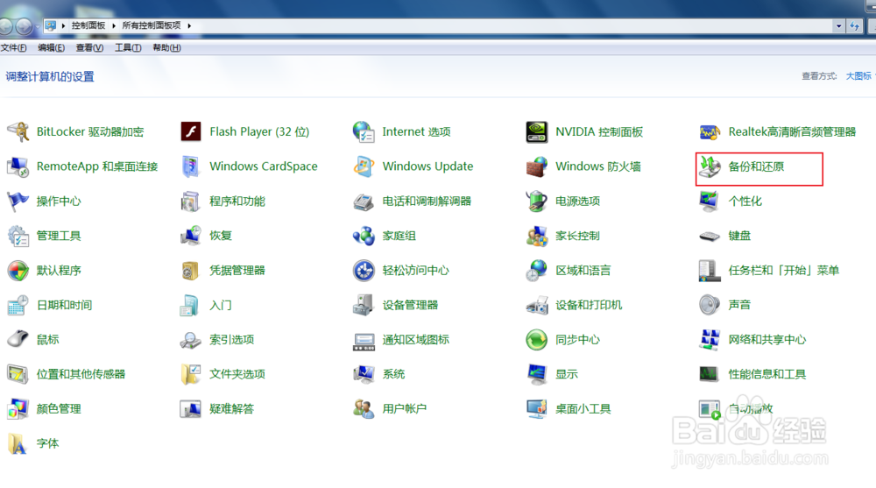Open the 任务栏和「开始」菜单 link
This screenshot has width=876, height=488.
pyautogui.click(x=784, y=271)
